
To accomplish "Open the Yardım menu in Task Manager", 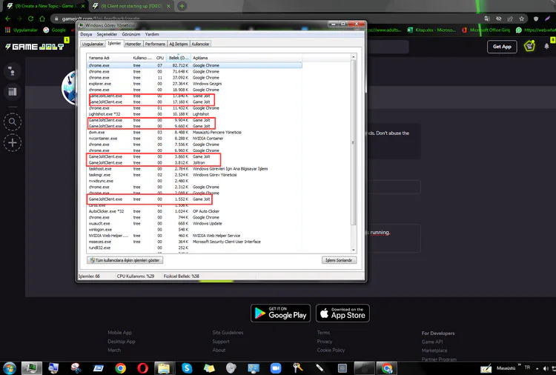I will 152,34.
